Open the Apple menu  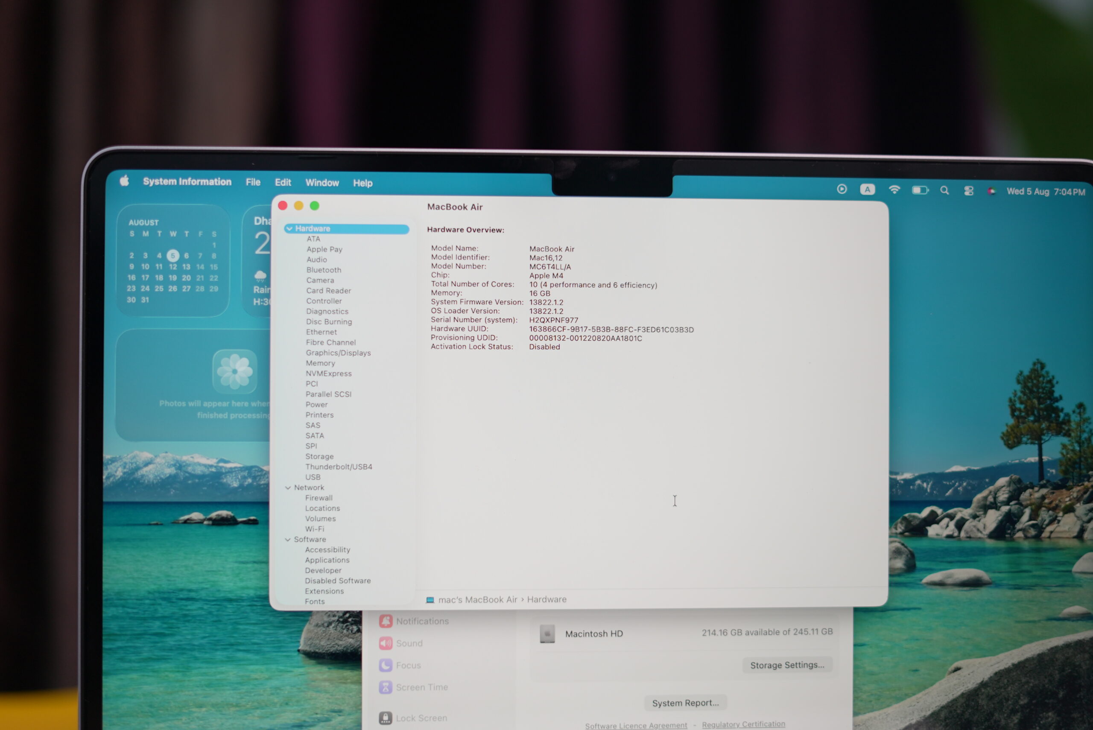click(x=124, y=181)
